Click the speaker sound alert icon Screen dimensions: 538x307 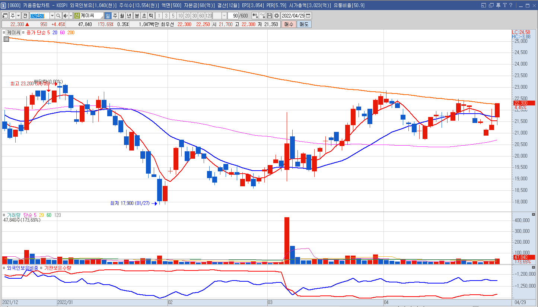point(66,16)
